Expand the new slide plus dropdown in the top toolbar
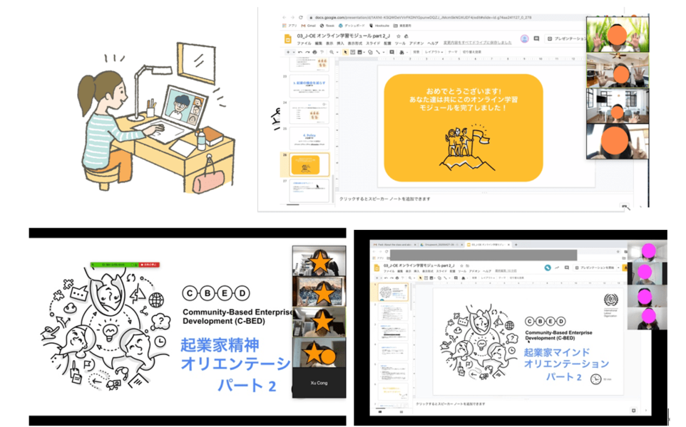686x427 pixels. point(293,52)
